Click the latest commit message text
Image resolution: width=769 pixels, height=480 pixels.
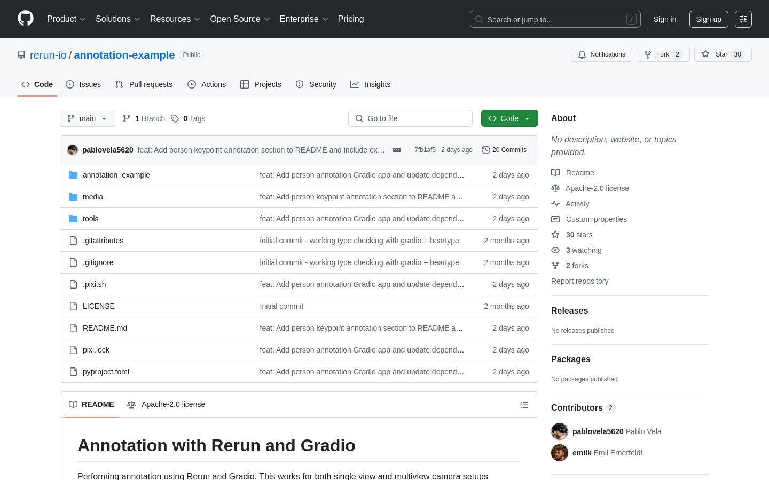pos(261,150)
